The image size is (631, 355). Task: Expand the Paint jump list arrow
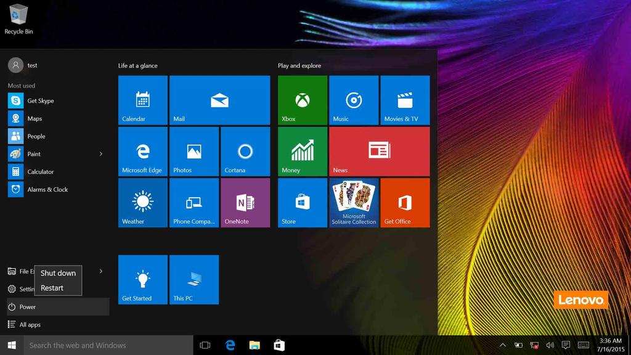101,153
